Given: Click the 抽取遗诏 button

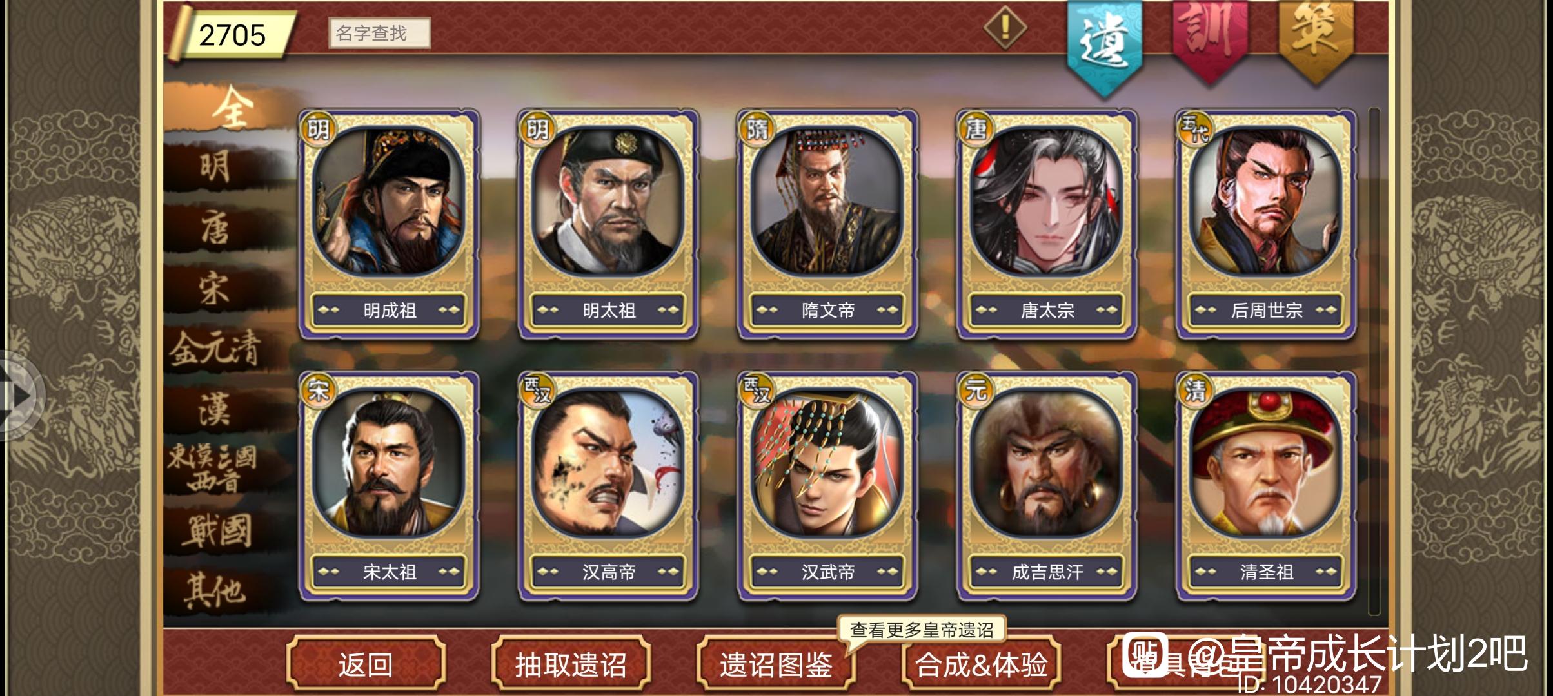Looking at the screenshot, I should (571, 664).
